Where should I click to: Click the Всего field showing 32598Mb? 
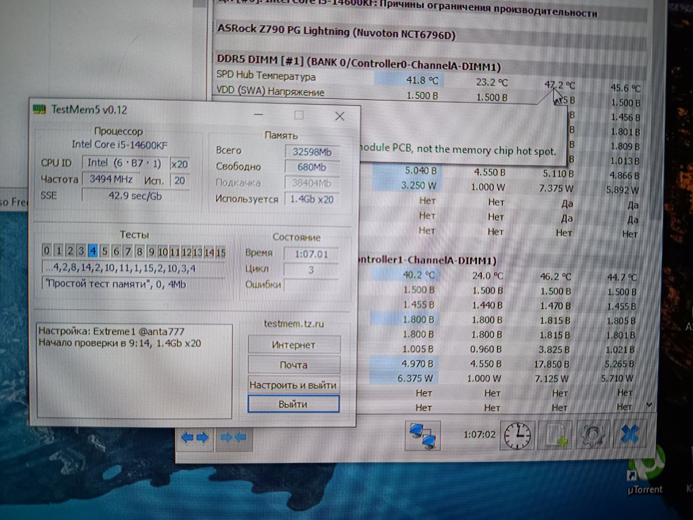[312, 152]
